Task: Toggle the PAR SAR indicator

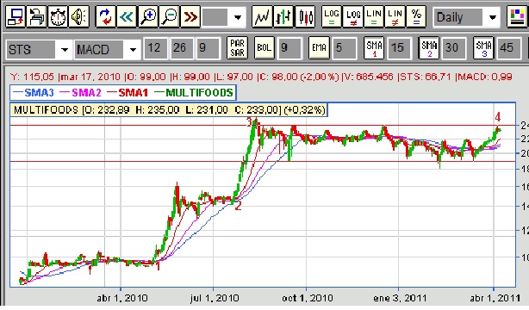Action: coord(237,47)
